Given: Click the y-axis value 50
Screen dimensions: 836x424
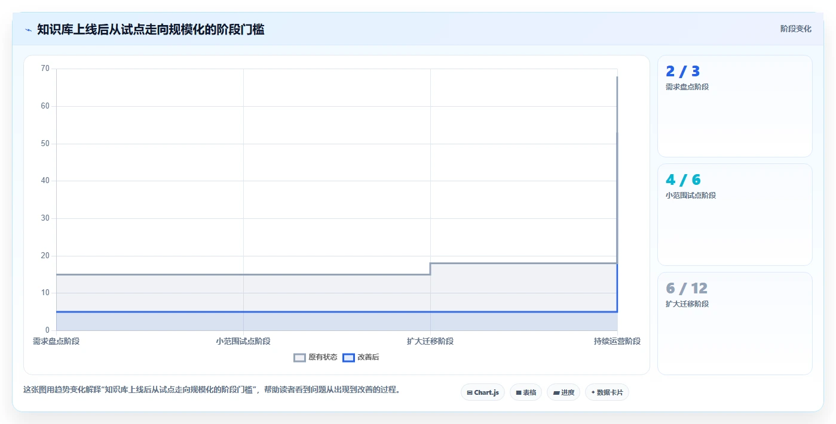Looking at the screenshot, I should pos(45,144).
